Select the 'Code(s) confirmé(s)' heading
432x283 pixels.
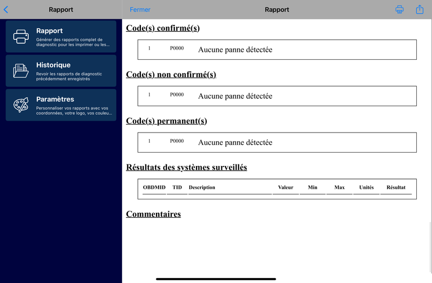[x=163, y=28]
